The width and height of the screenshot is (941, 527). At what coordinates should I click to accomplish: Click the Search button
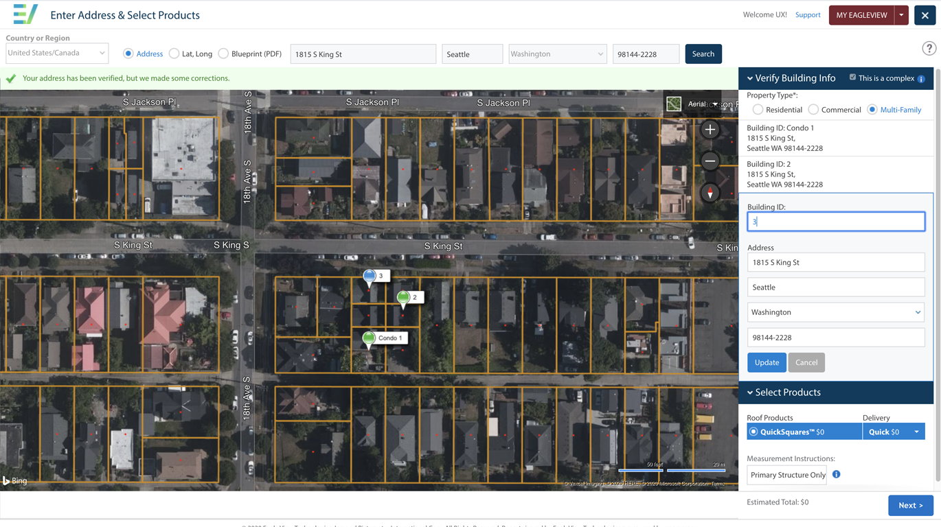703,54
